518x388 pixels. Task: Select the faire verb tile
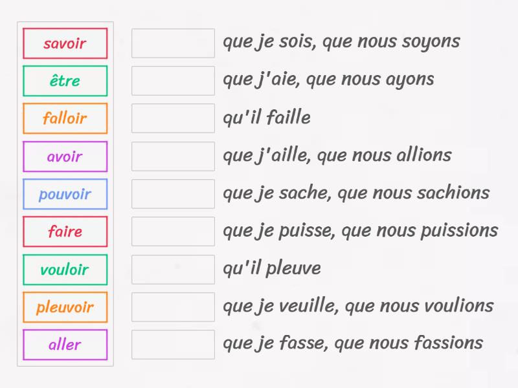(65, 232)
